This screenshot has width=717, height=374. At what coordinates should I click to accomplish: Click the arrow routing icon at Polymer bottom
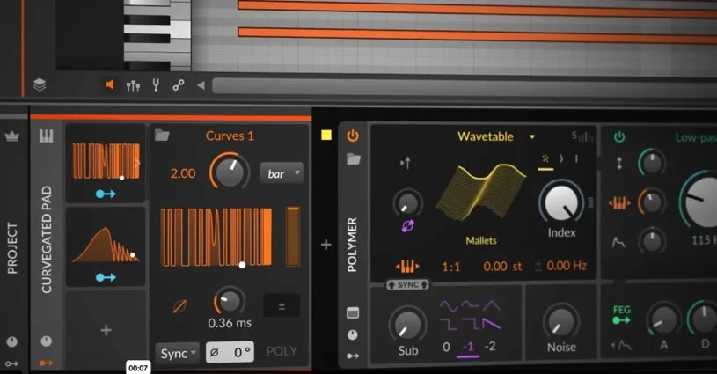point(353,356)
